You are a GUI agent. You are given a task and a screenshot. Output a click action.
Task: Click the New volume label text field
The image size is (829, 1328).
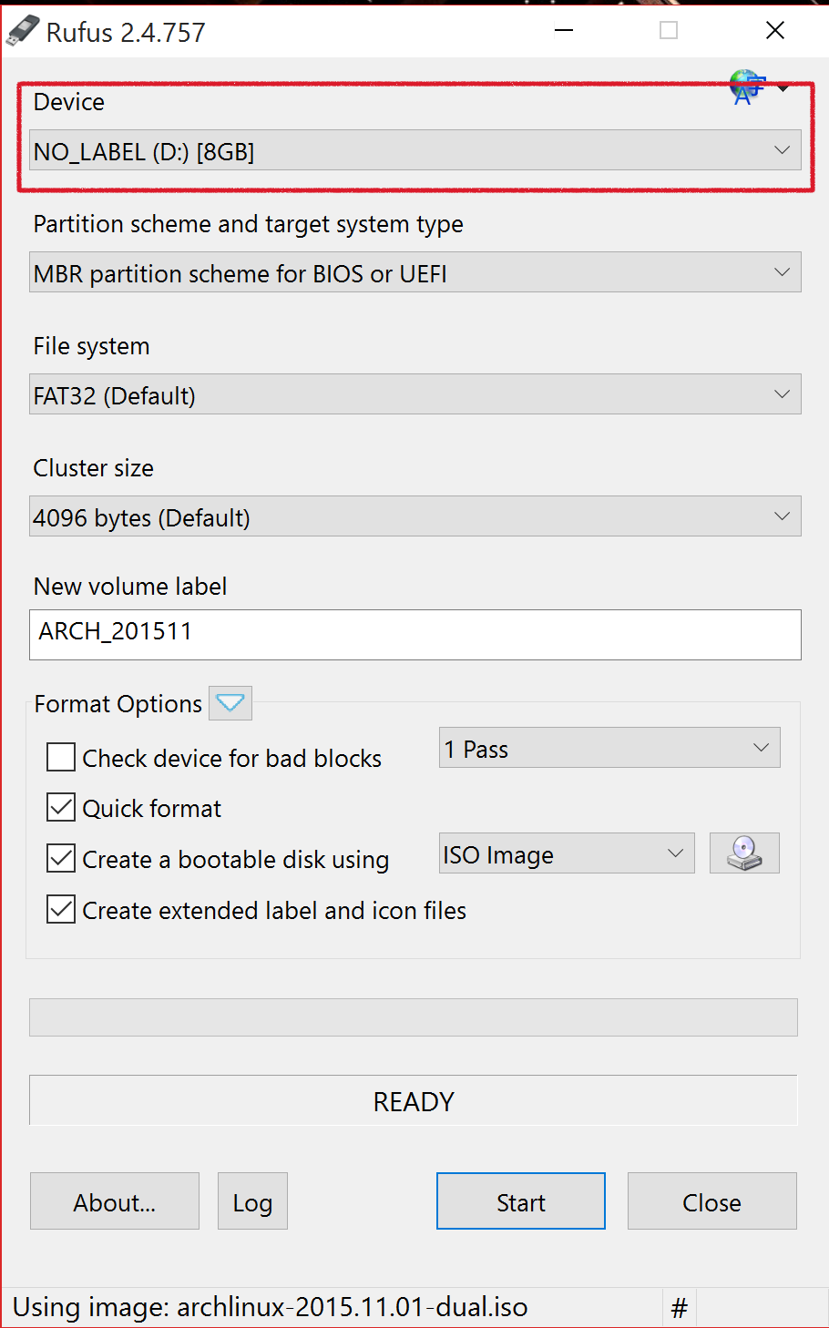[415, 635]
